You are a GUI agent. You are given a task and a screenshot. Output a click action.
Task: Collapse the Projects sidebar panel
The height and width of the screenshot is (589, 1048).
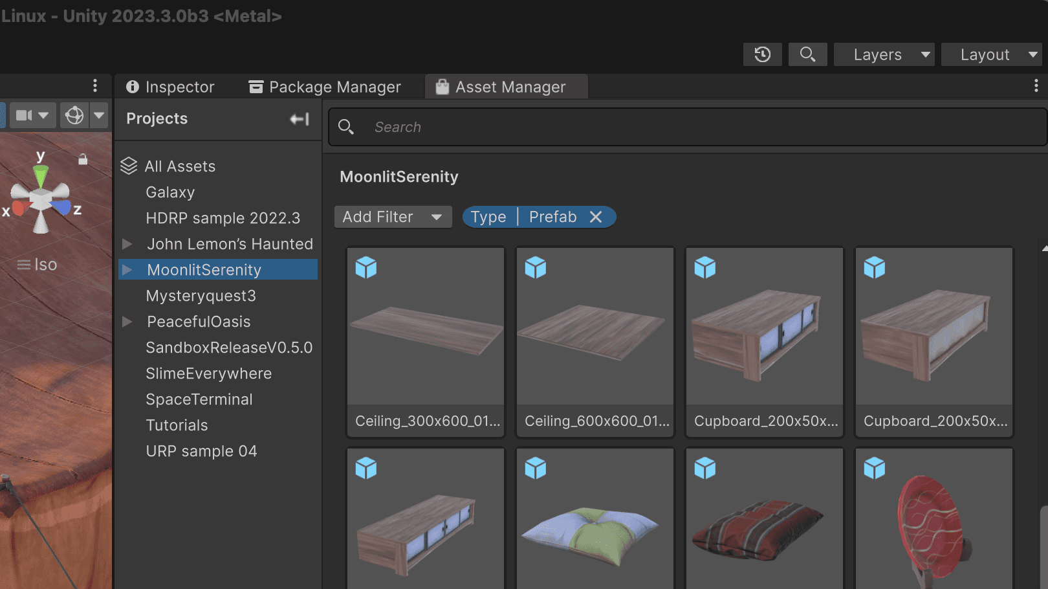coord(299,118)
